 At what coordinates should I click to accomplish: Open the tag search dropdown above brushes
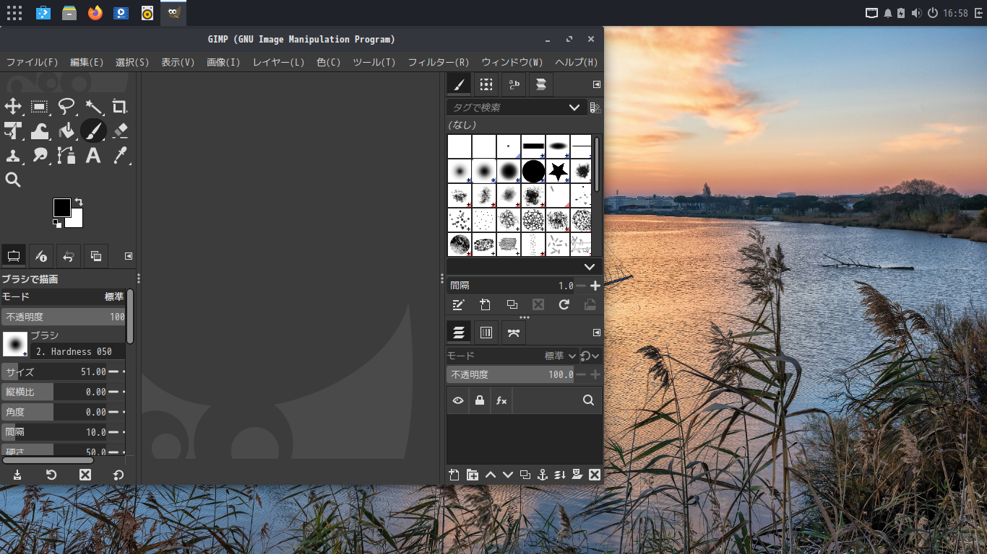(x=574, y=107)
